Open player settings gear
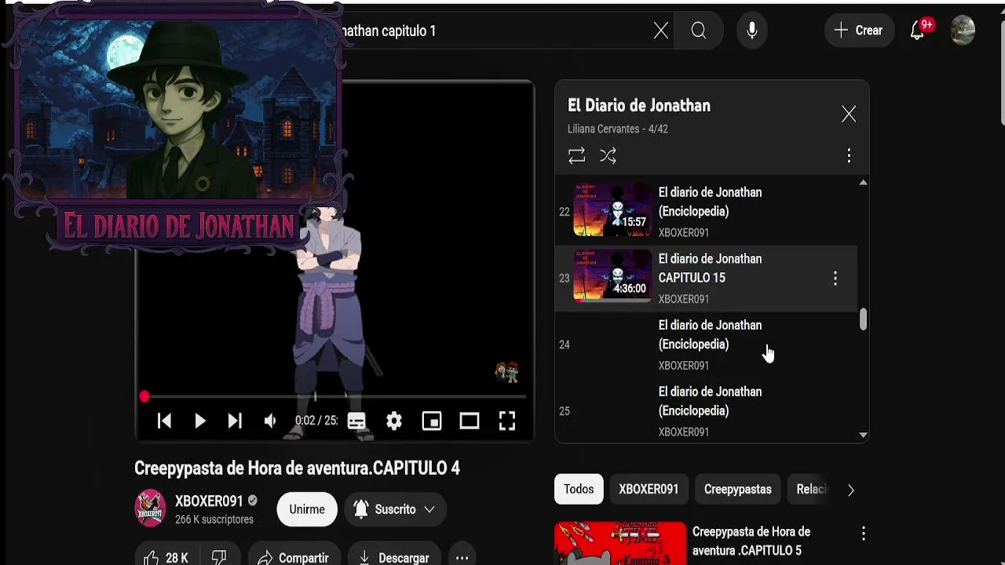Image resolution: width=1005 pixels, height=565 pixels. [x=394, y=421]
